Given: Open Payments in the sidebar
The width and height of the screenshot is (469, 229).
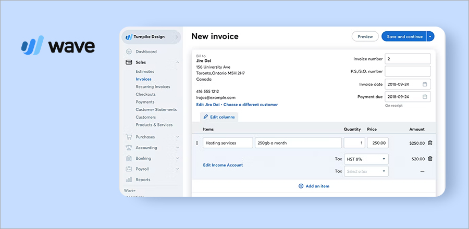Looking at the screenshot, I should [145, 102].
